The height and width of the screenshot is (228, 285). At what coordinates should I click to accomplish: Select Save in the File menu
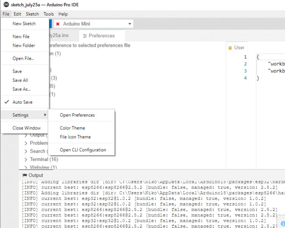click(25, 71)
